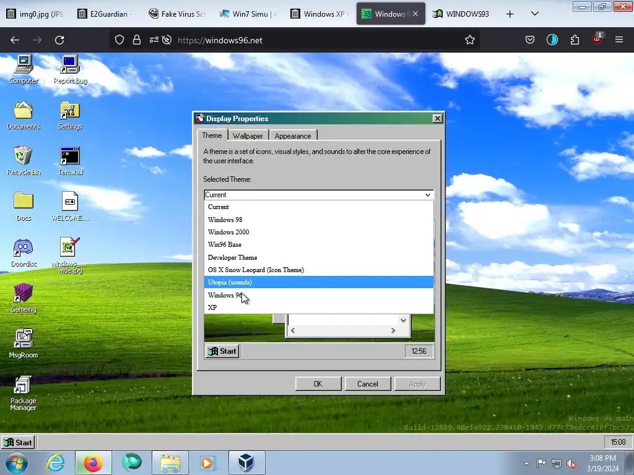The height and width of the screenshot is (475, 634).
Task: Close the Display Properties dialog
Action: pyautogui.click(x=437, y=118)
